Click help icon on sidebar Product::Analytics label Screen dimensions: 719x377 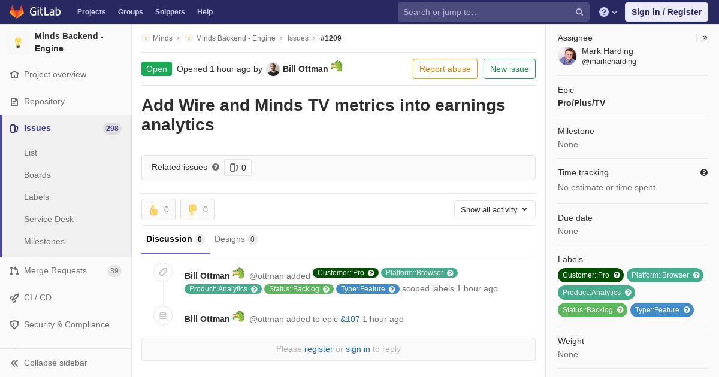pyautogui.click(x=628, y=293)
